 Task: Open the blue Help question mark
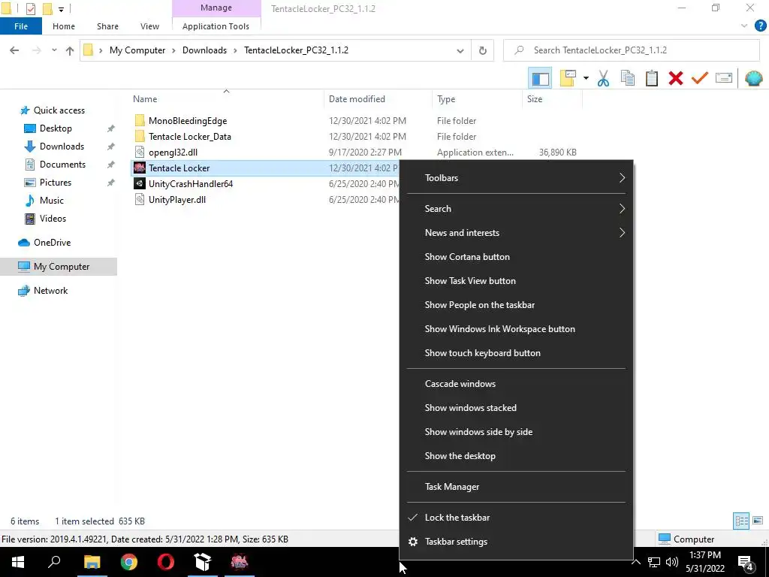point(760,26)
